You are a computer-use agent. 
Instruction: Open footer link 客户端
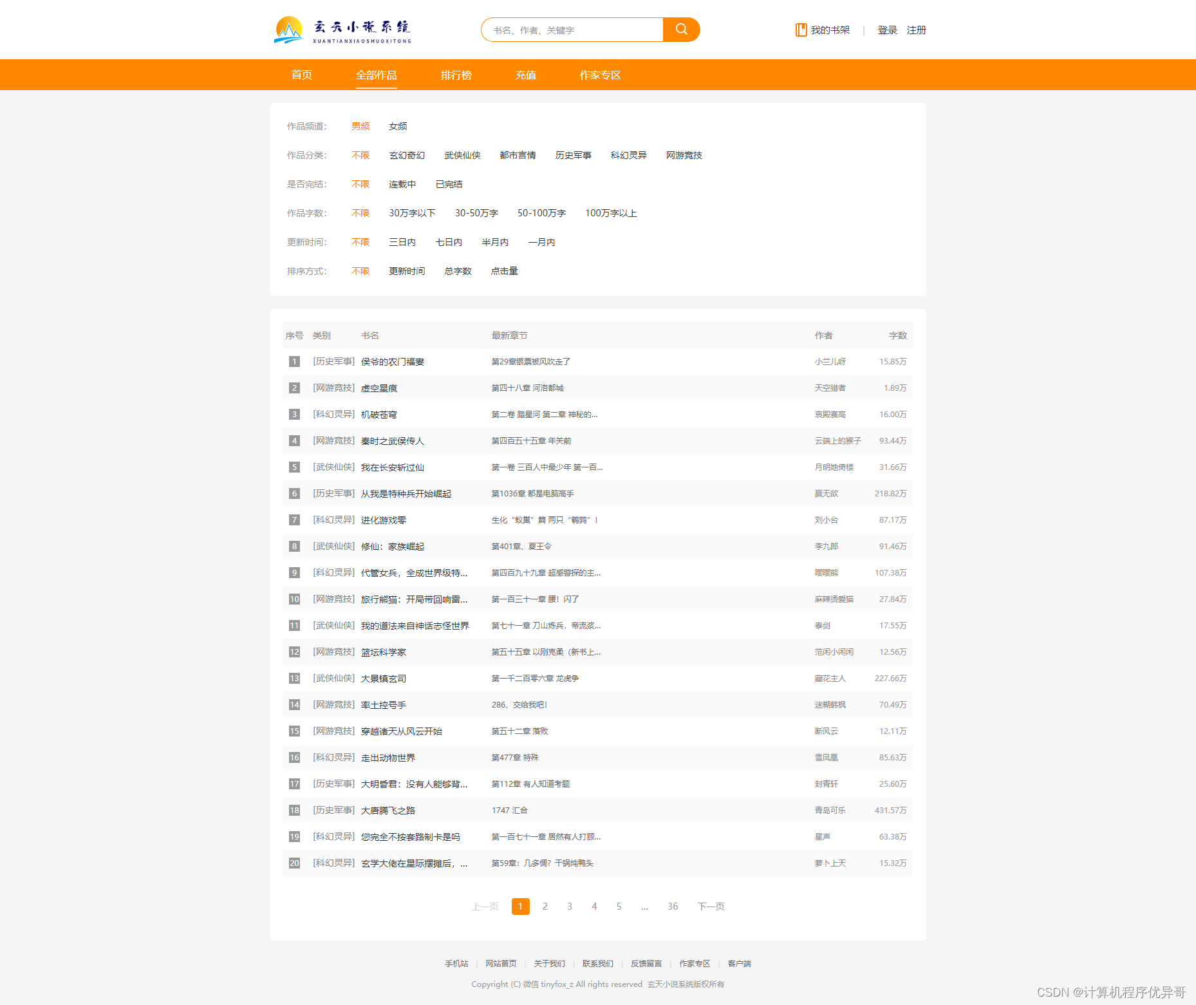click(x=740, y=964)
